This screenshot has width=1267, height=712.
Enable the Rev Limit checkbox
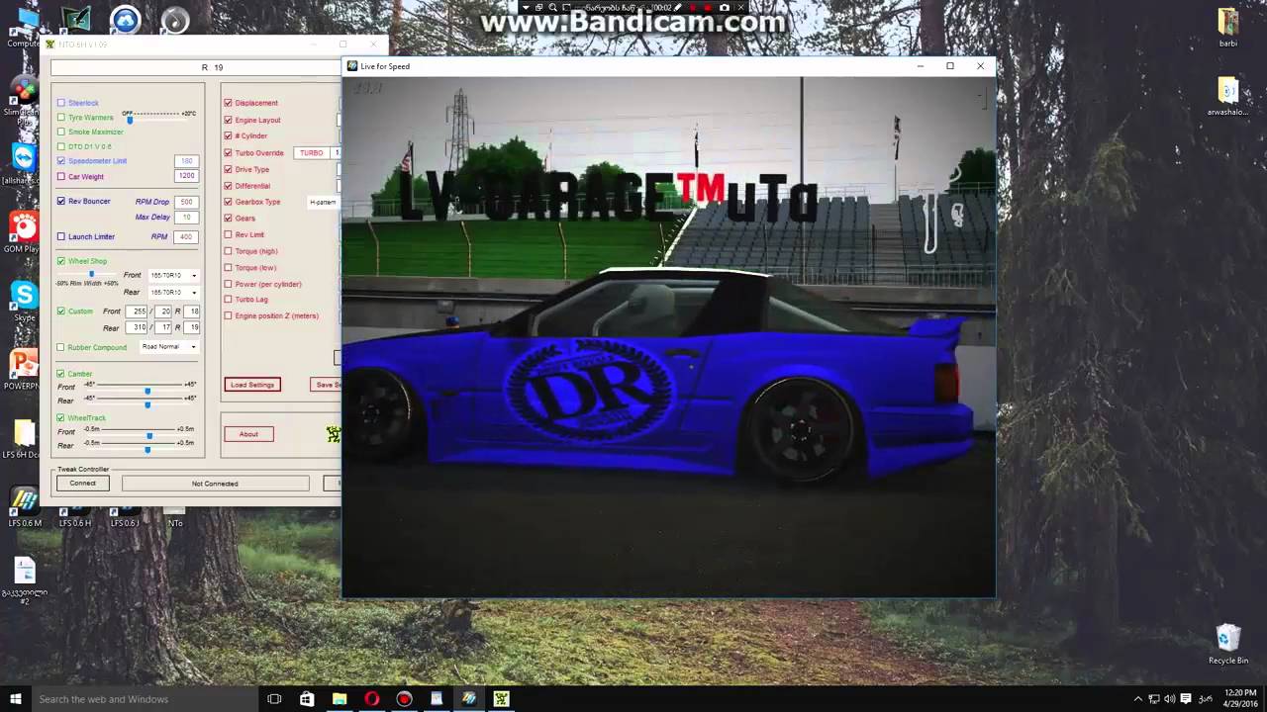click(228, 234)
